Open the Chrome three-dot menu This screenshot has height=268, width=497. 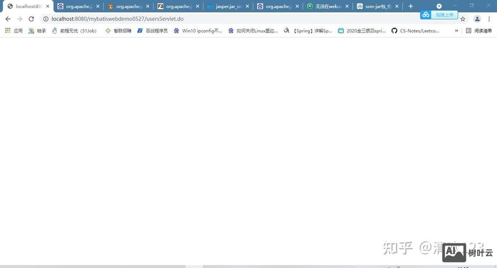point(490,19)
